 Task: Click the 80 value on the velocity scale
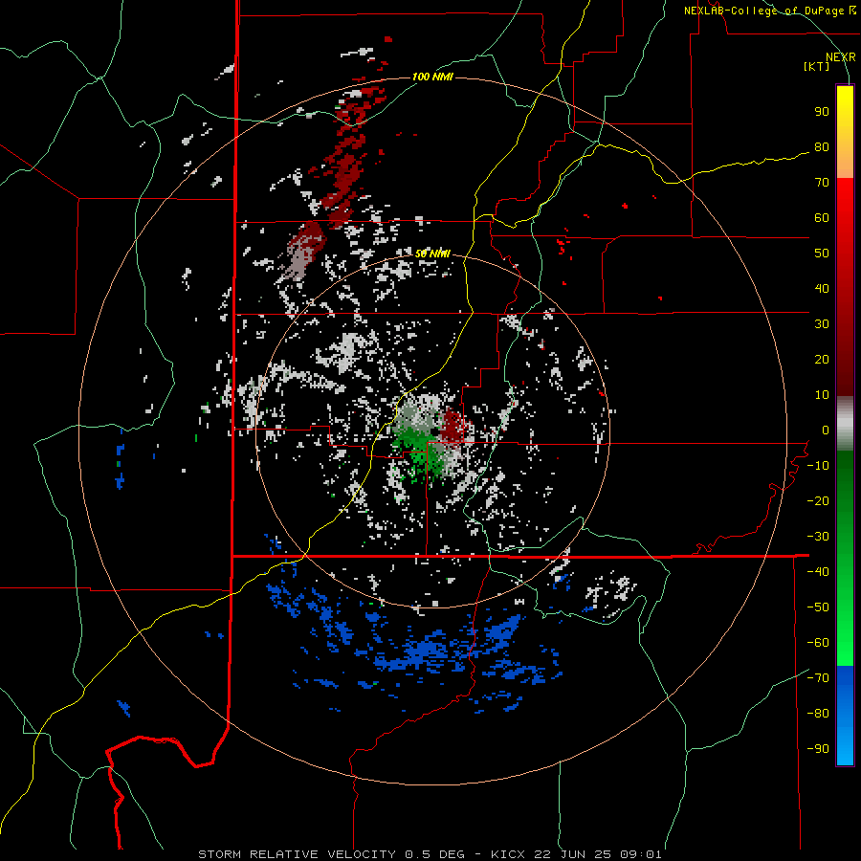[822, 147]
